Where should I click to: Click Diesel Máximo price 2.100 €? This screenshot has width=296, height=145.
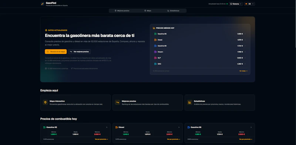coord(169,134)
